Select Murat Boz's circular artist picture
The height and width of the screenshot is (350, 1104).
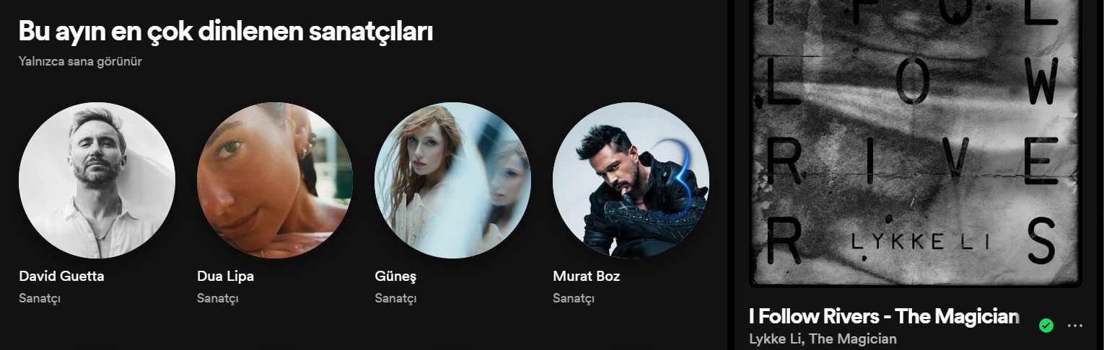(x=631, y=180)
